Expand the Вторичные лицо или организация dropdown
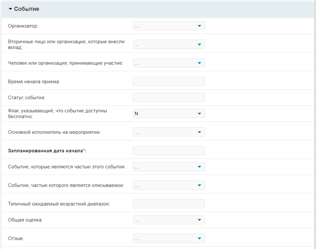This screenshot has width=316, height=249. point(169,44)
